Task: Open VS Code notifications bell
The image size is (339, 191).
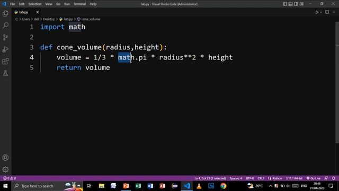Action: (333, 178)
